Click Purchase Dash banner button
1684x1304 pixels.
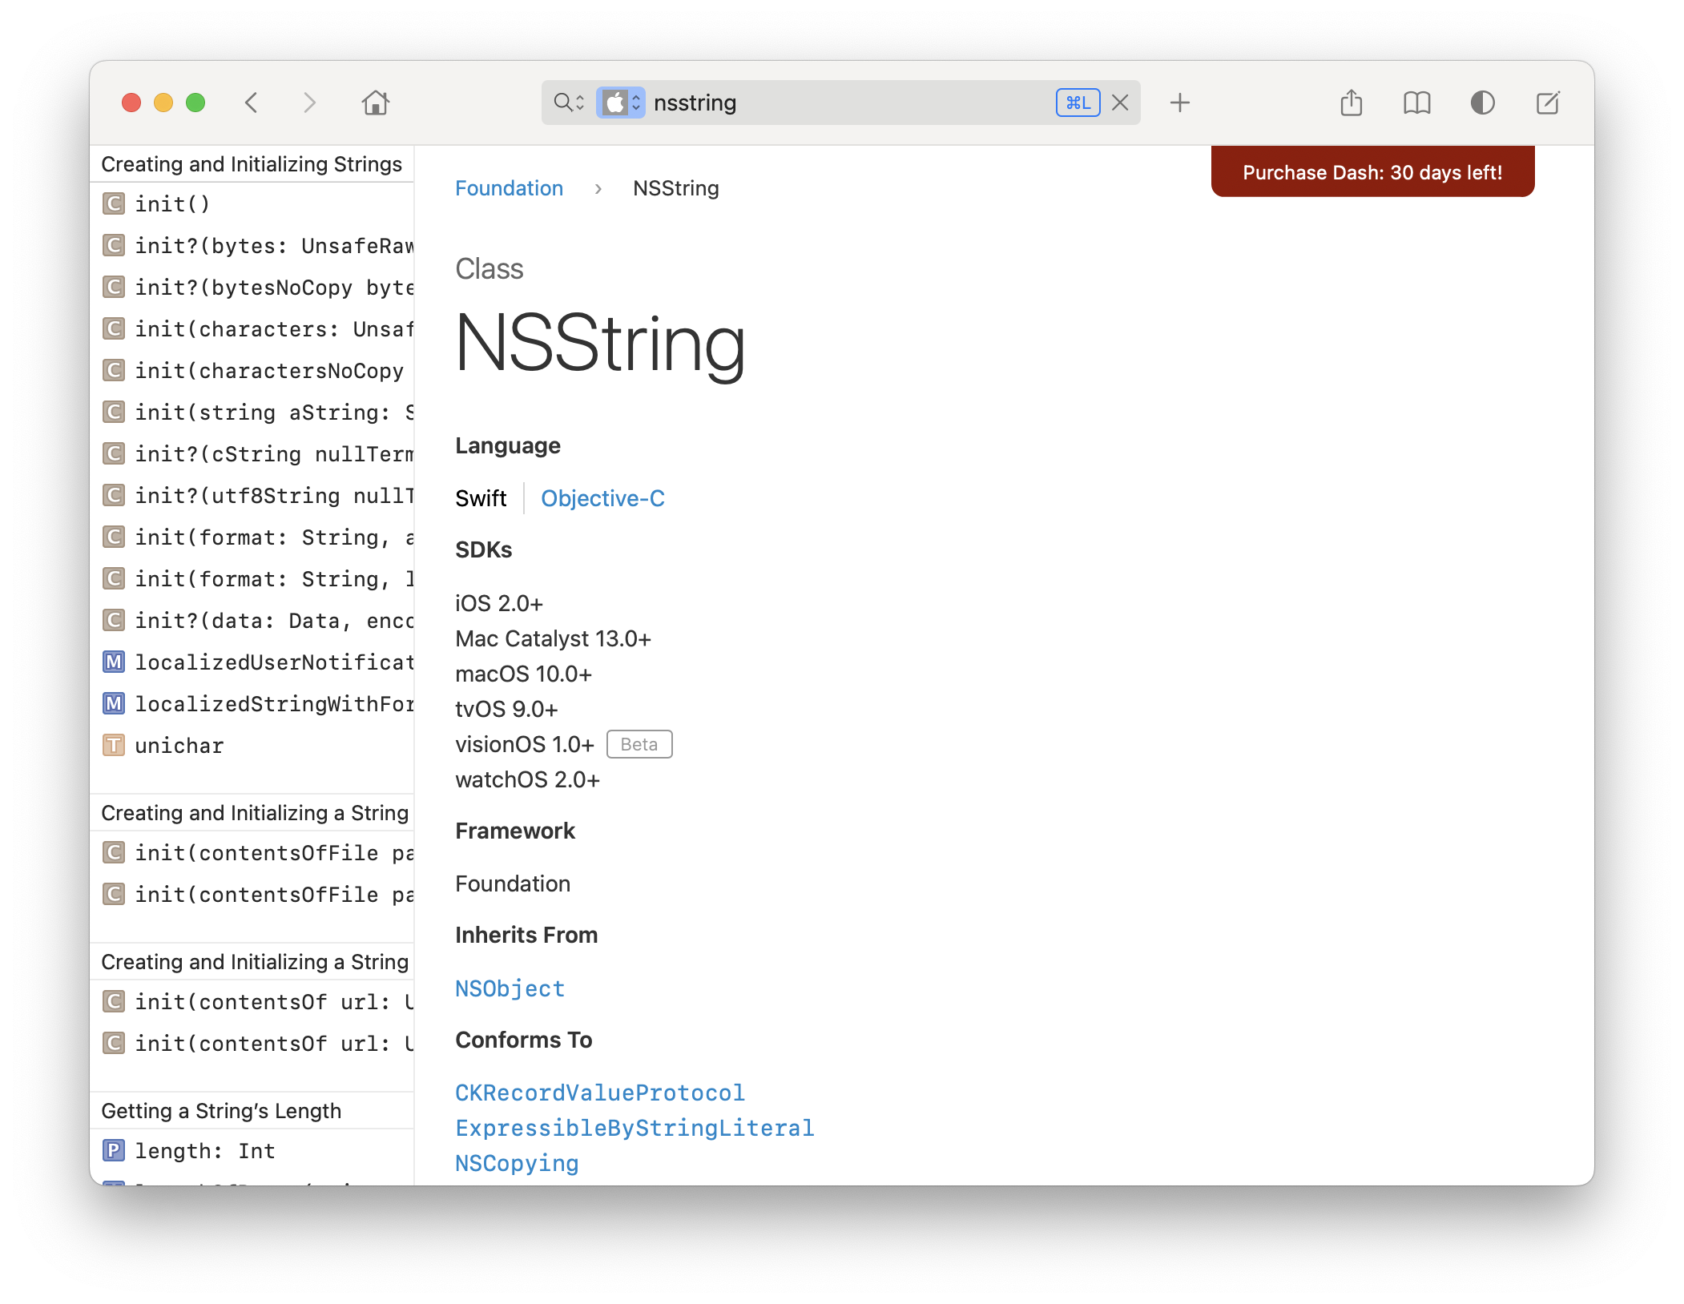coord(1372,172)
